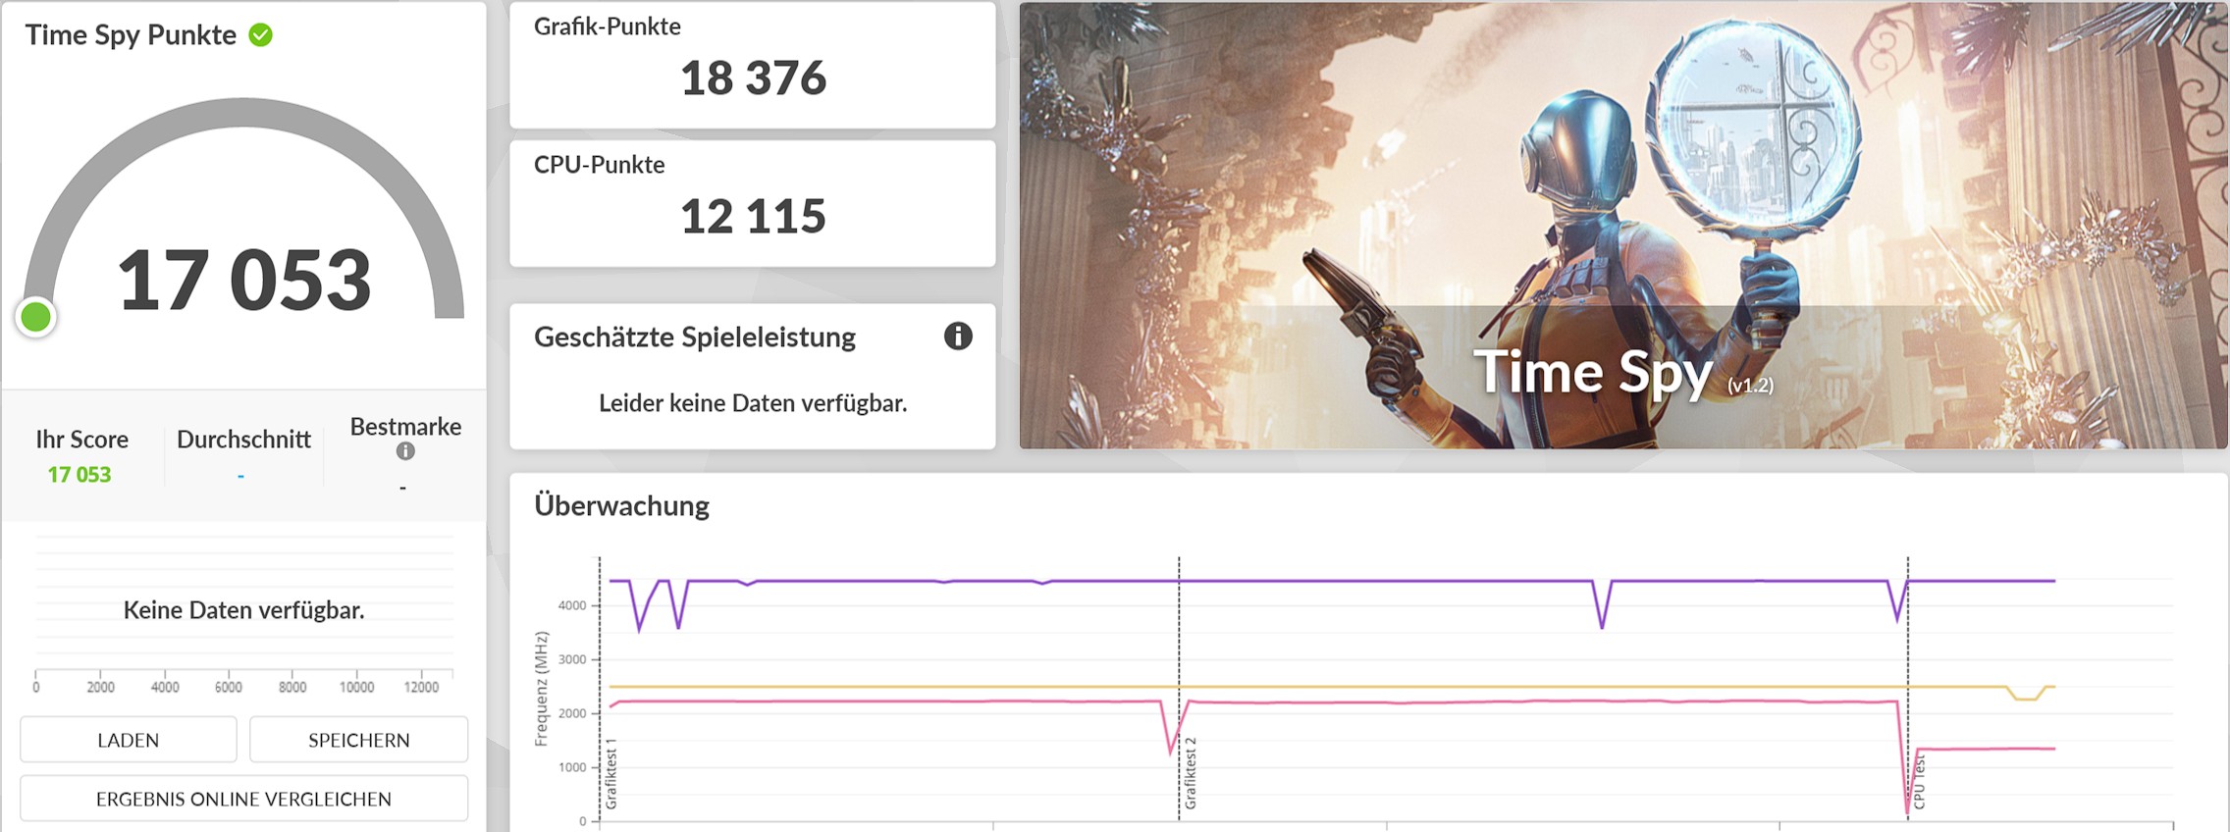
Task: Open info icon for Geschätzte Spieleleistung
Action: [958, 337]
